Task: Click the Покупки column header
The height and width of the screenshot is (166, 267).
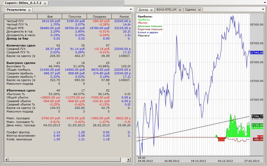Action: tap(75, 16)
